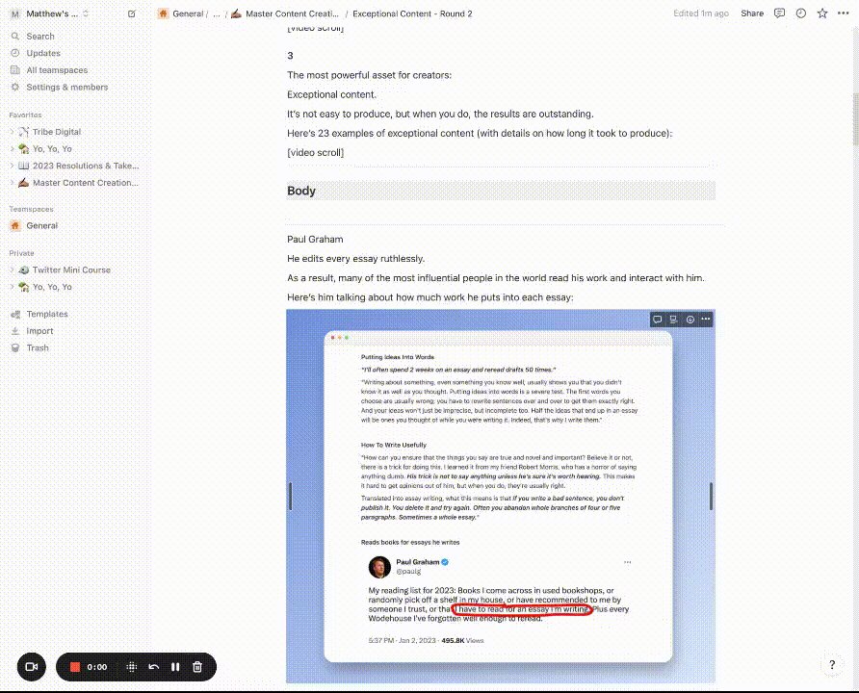Expand the Tribe Digital page toggle
This screenshot has width=859, height=693.
pyautogui.click(x=13, y=132)
